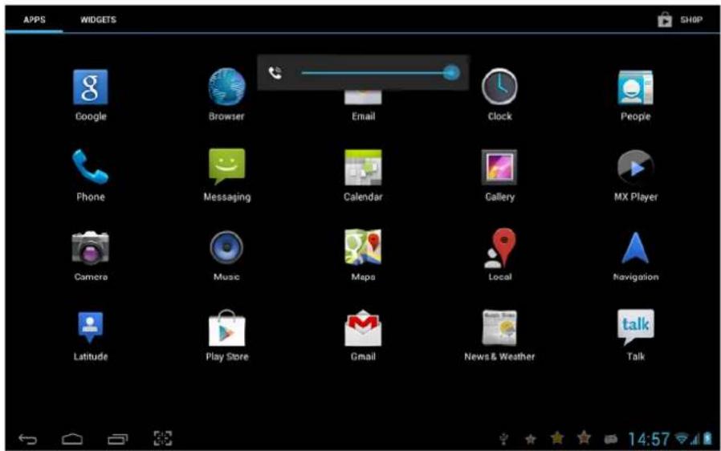
Task: Open MX Player
Action: (635, 168)
